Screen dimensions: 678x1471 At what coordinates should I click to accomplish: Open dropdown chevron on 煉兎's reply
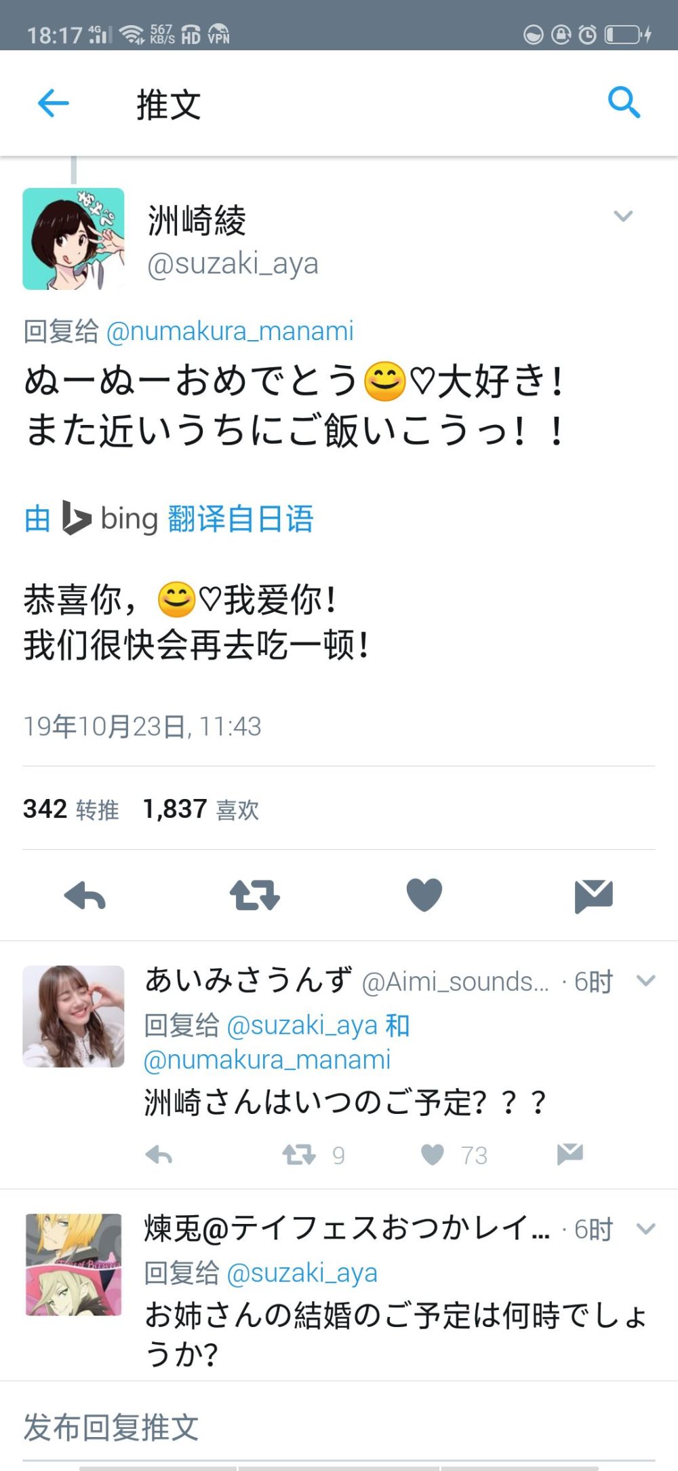[646, 1228]
